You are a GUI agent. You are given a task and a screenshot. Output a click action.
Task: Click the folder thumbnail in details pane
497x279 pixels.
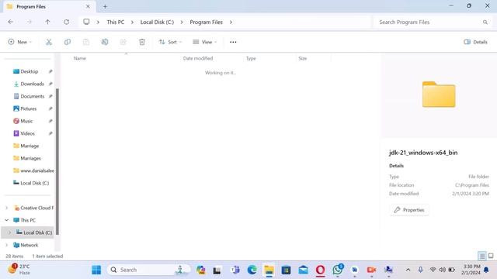pyautogui.click(x=439, y=95)
